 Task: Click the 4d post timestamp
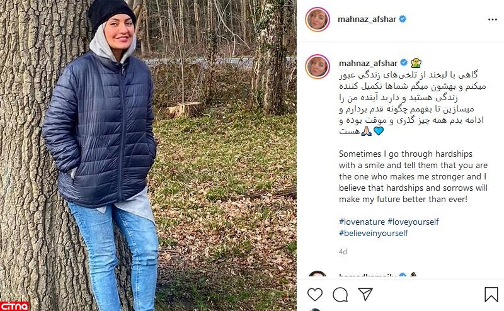tap(343, 252)
